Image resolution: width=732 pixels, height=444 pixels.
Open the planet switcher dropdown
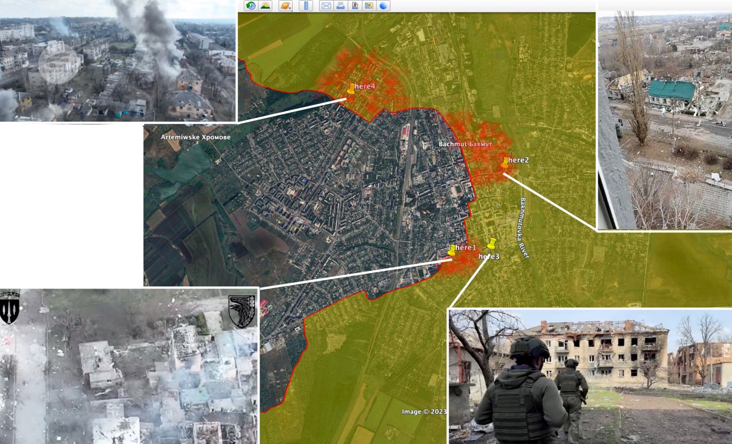(x=285, y=6)
